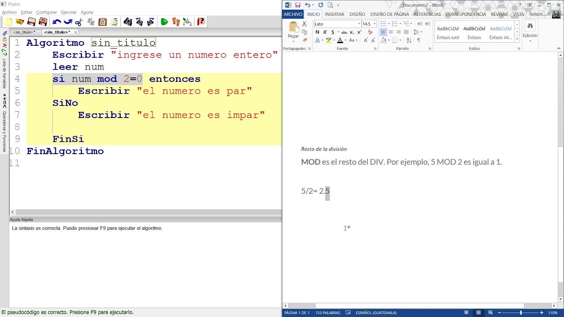Create a new algorithm in PSeInt

point(8,22)
